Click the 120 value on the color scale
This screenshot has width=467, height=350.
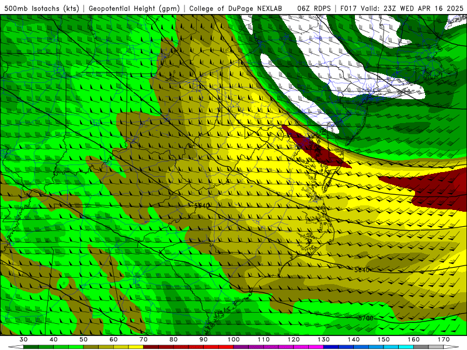pos(294,339)
